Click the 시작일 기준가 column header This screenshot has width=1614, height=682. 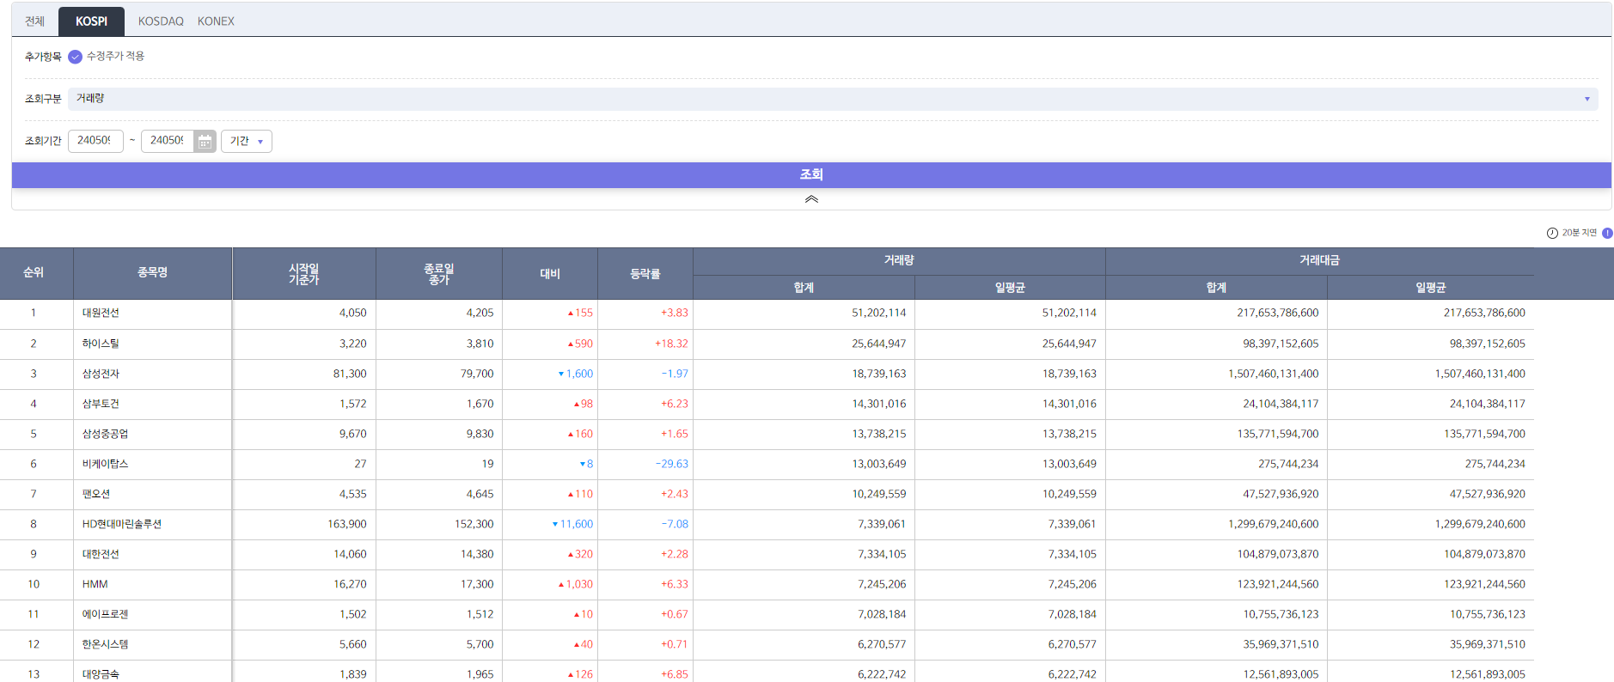point(303,274)
